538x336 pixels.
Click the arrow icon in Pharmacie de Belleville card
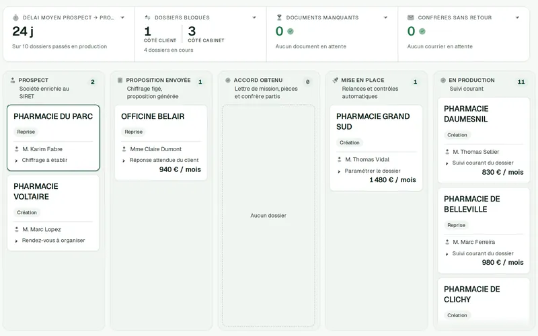447,254
